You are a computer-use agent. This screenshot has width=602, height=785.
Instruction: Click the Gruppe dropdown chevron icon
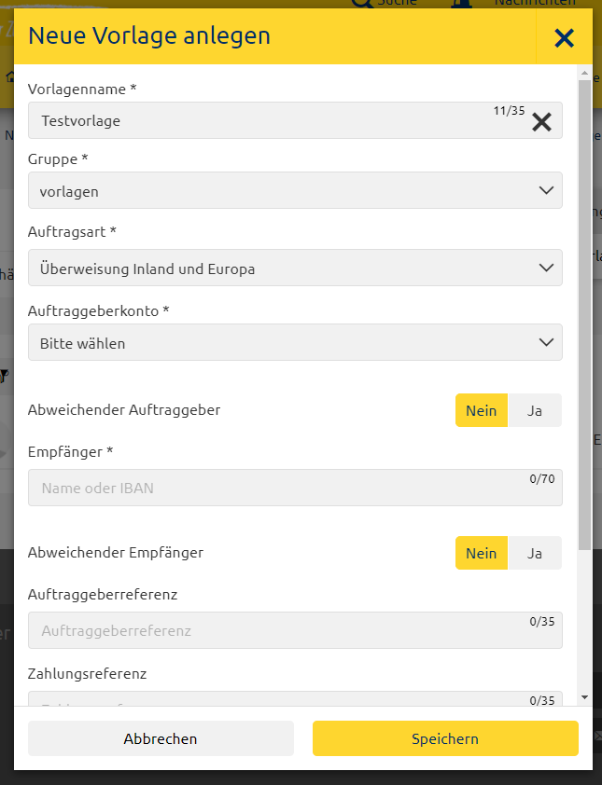(546, 191)
